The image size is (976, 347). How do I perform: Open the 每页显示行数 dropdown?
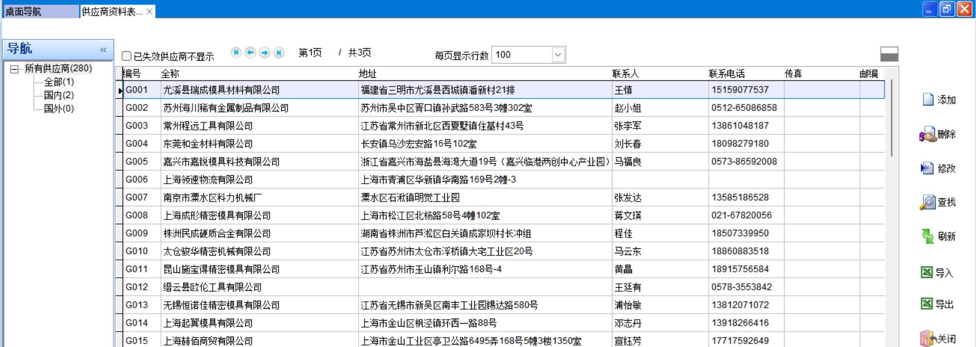point(558,55)
